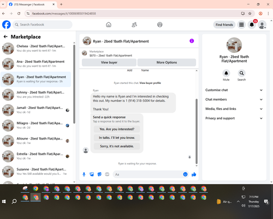Image resolution: width=273 pixels, height=219 pixels.
Task: Open Windows notification center icon
Action: (266, 202)
